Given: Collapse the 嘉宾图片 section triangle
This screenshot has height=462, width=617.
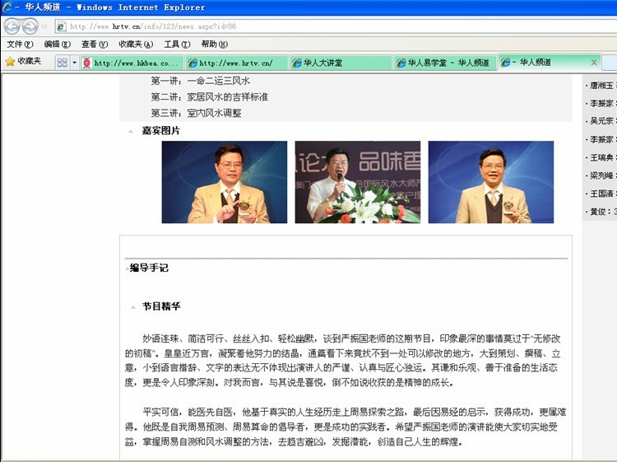Looking at the screenshot, I should [x=131, y=131].
